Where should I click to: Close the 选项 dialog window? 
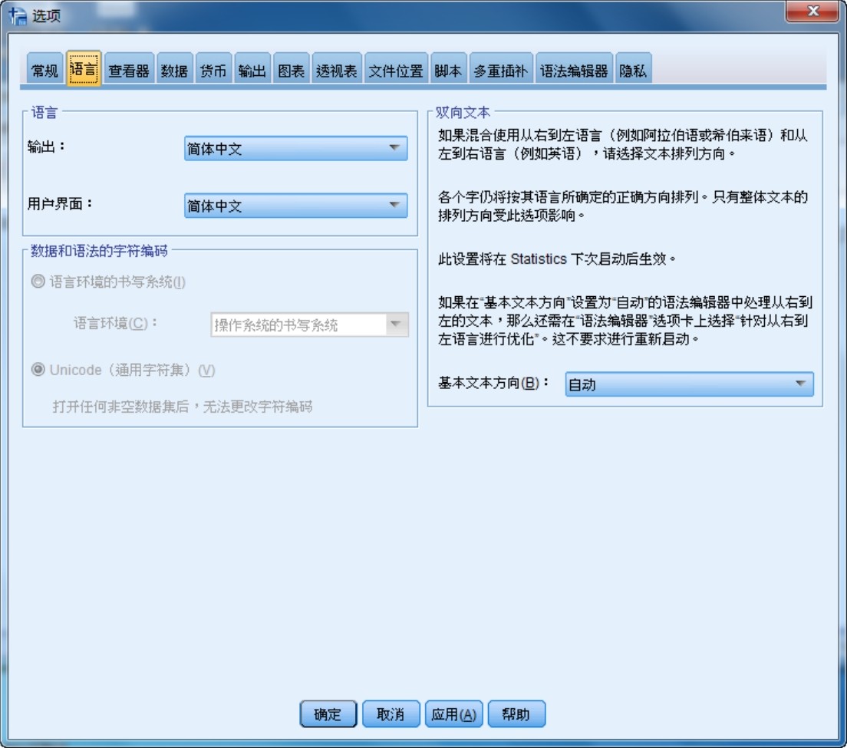[812, 11]
